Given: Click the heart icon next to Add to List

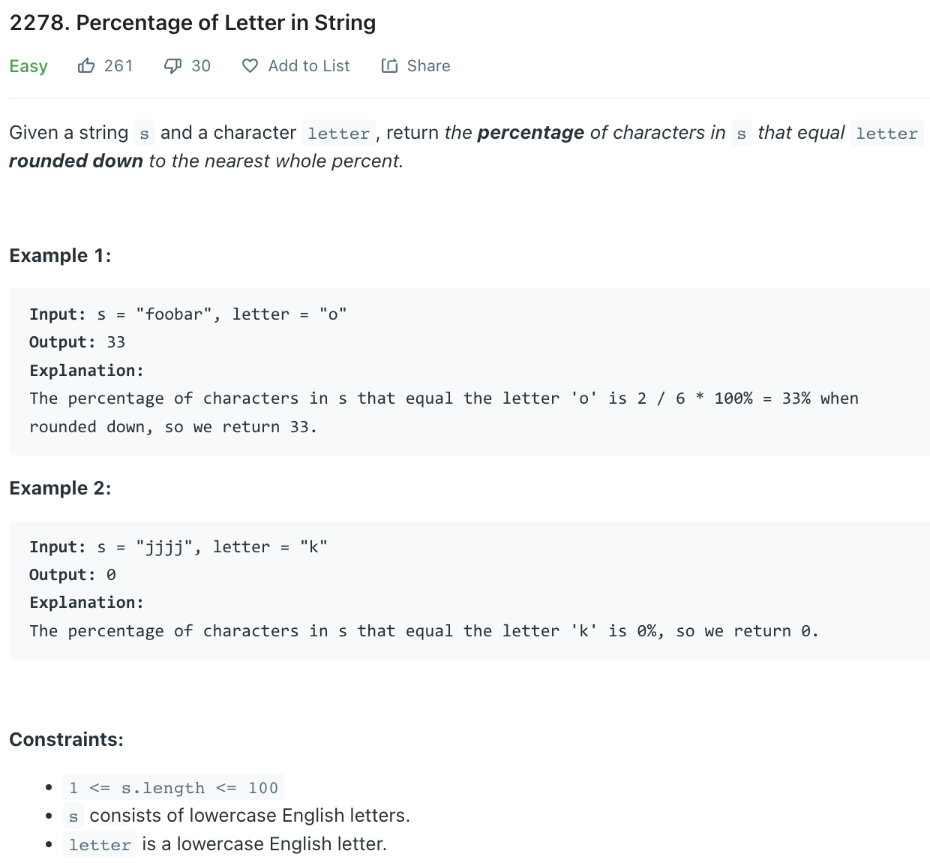Looking at the screenshot, I should click(250, 66).
